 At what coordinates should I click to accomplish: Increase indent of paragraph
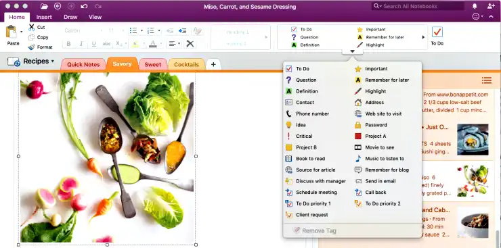[182, 31]
